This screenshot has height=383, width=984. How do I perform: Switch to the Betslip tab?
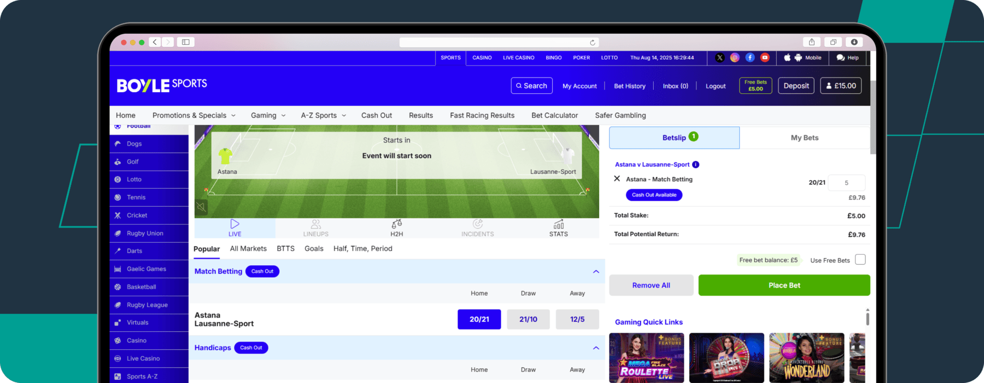click(x=675, y=137)
